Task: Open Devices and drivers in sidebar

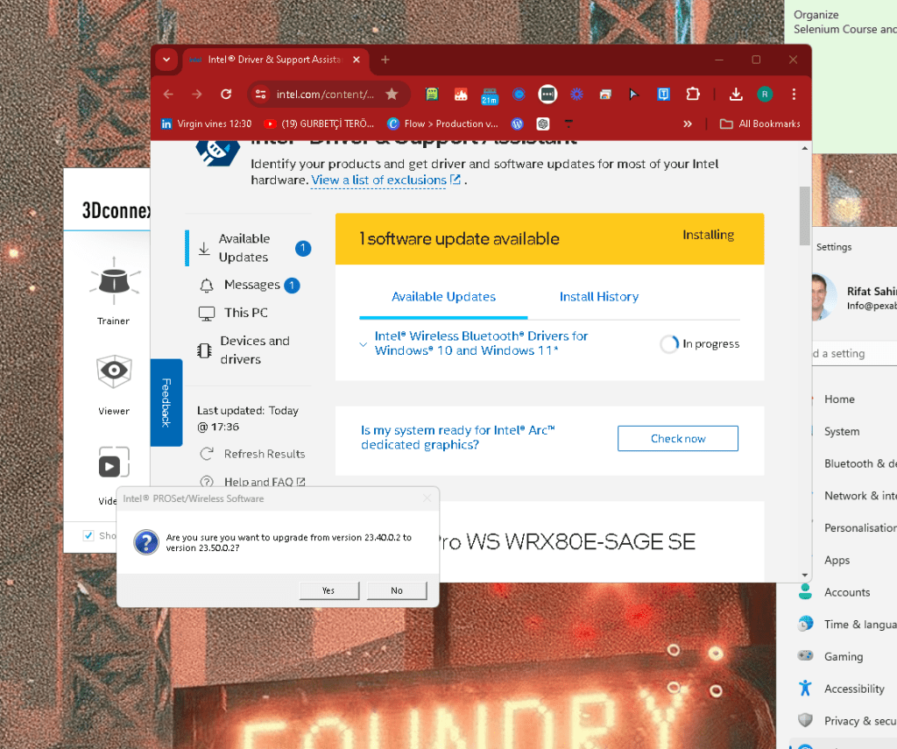Action: point(245,350)
